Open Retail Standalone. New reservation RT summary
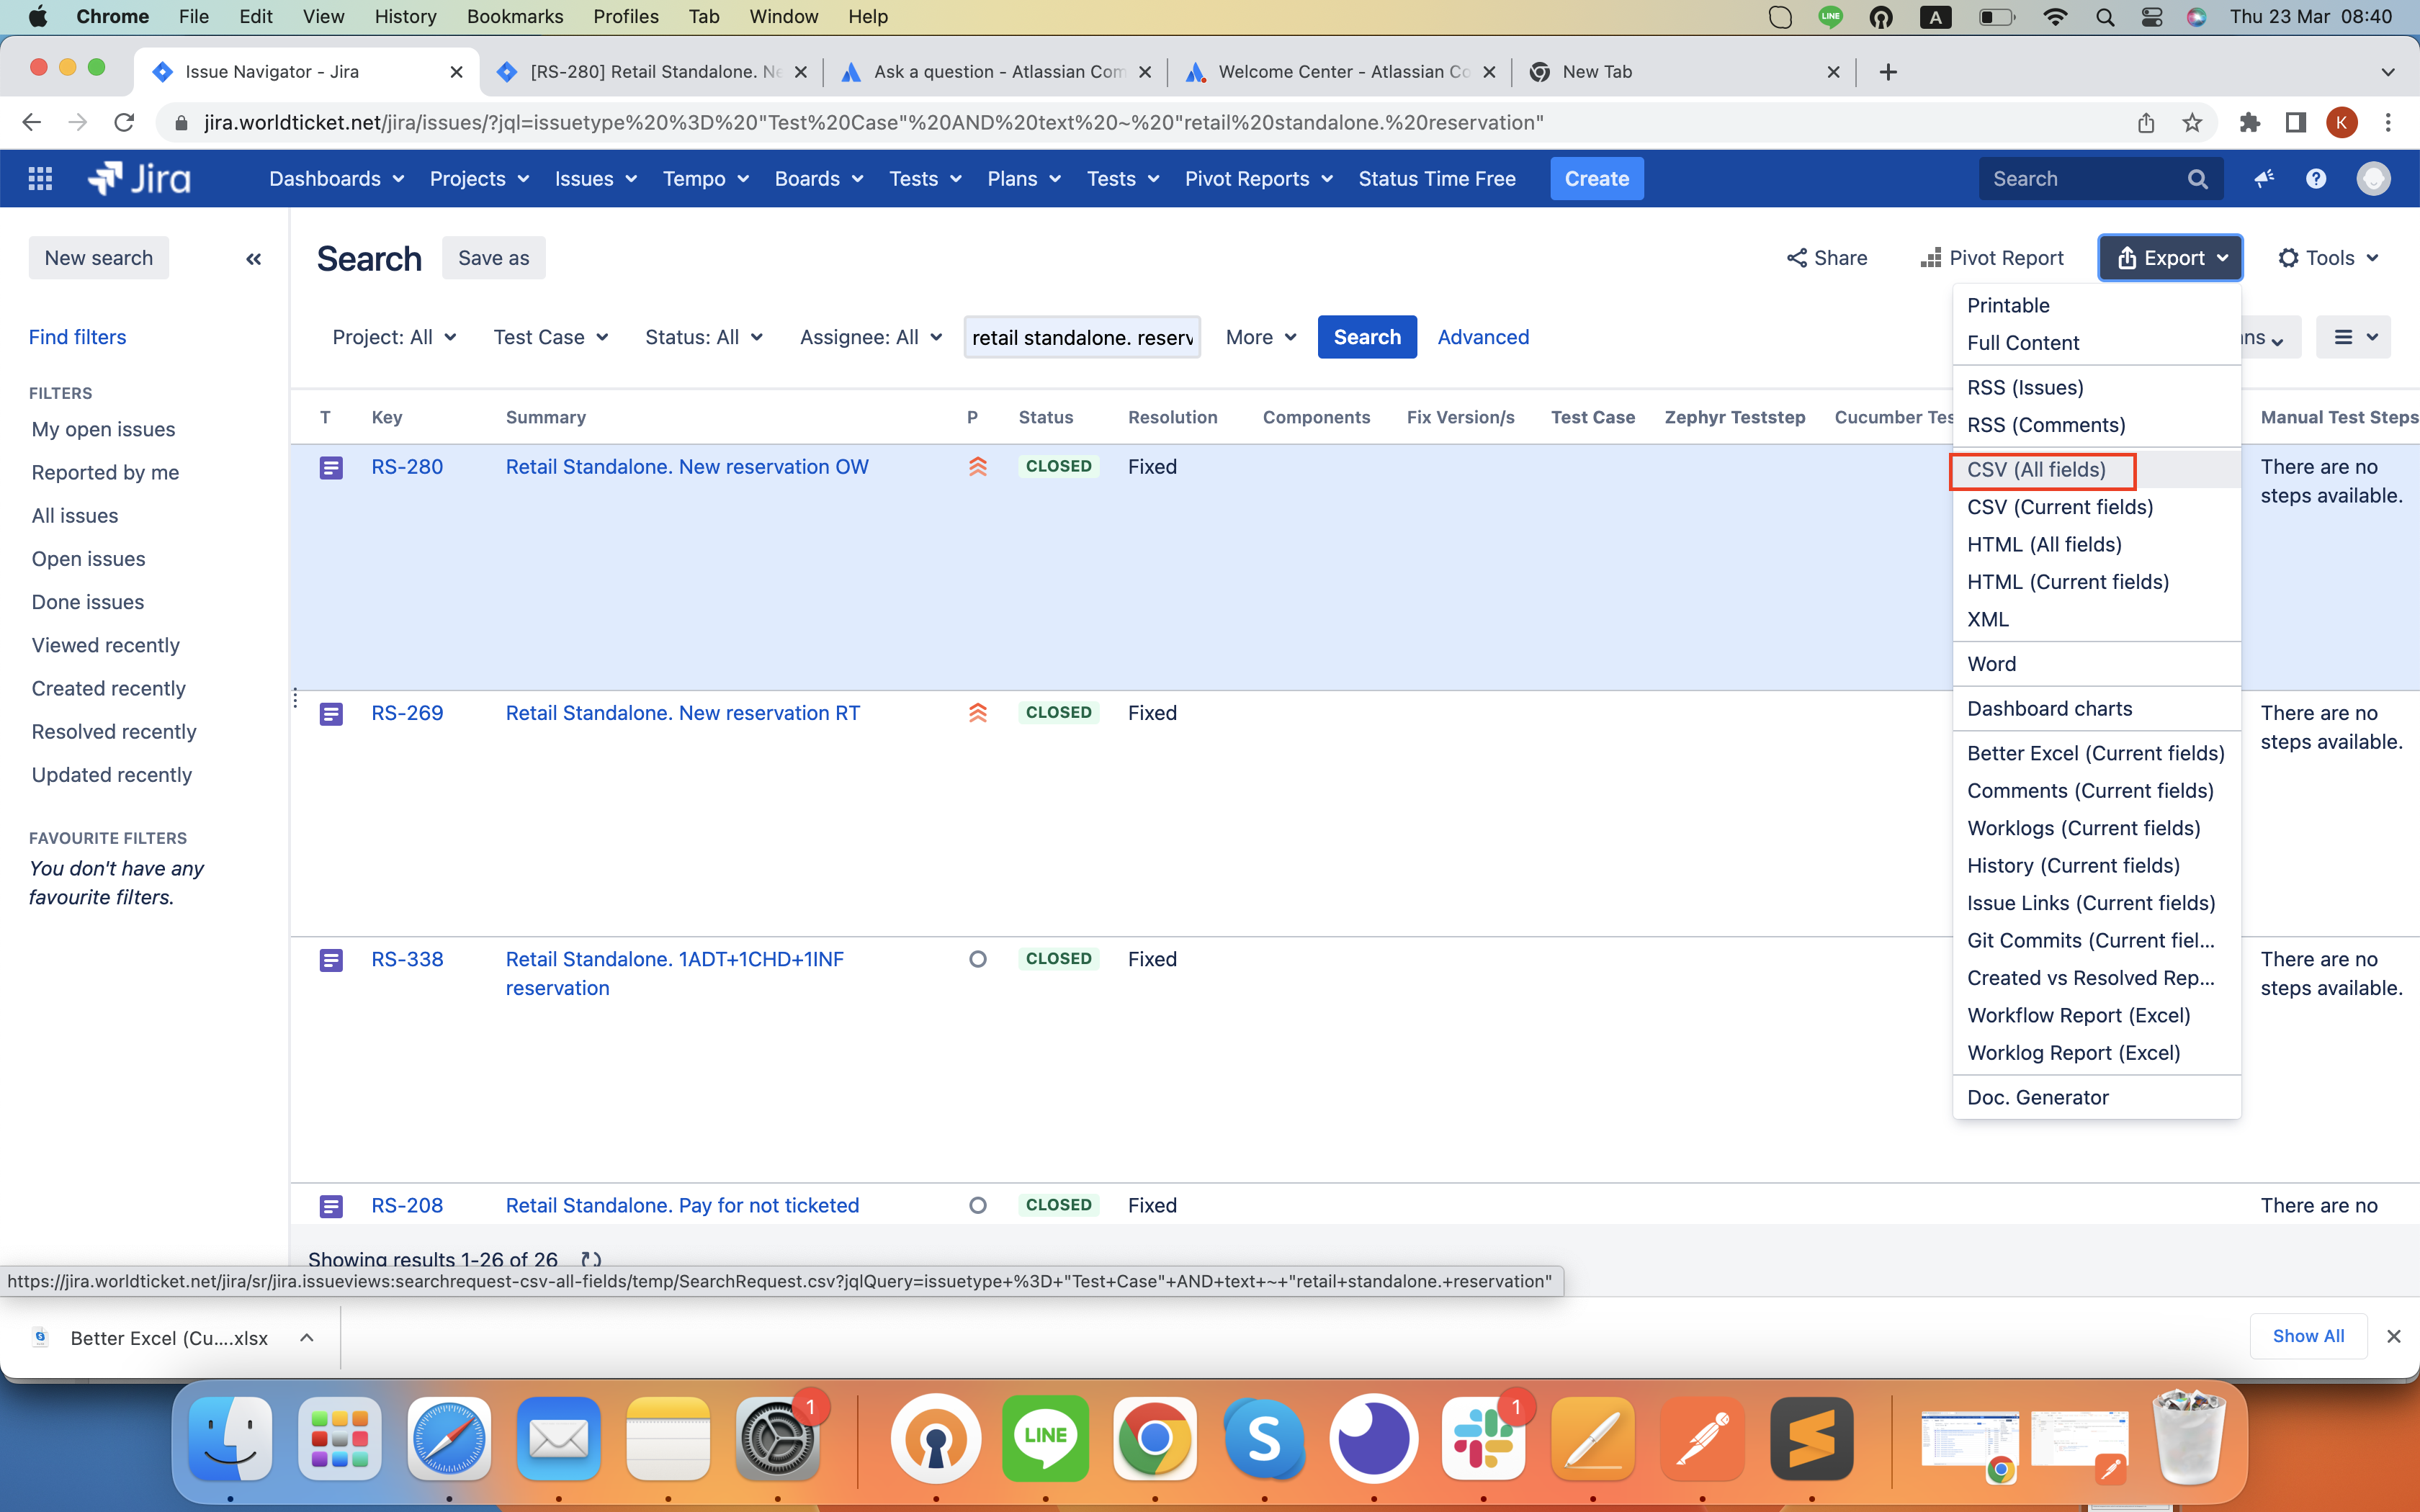 [x=682, y=713]
